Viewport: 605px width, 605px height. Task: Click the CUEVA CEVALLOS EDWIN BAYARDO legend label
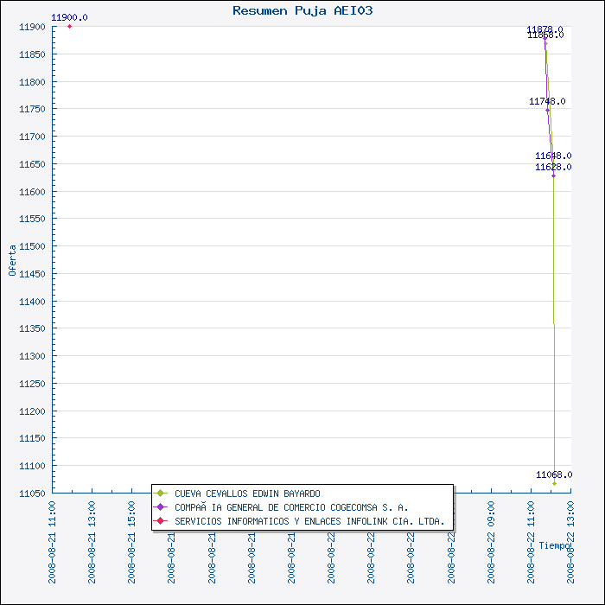247,494
